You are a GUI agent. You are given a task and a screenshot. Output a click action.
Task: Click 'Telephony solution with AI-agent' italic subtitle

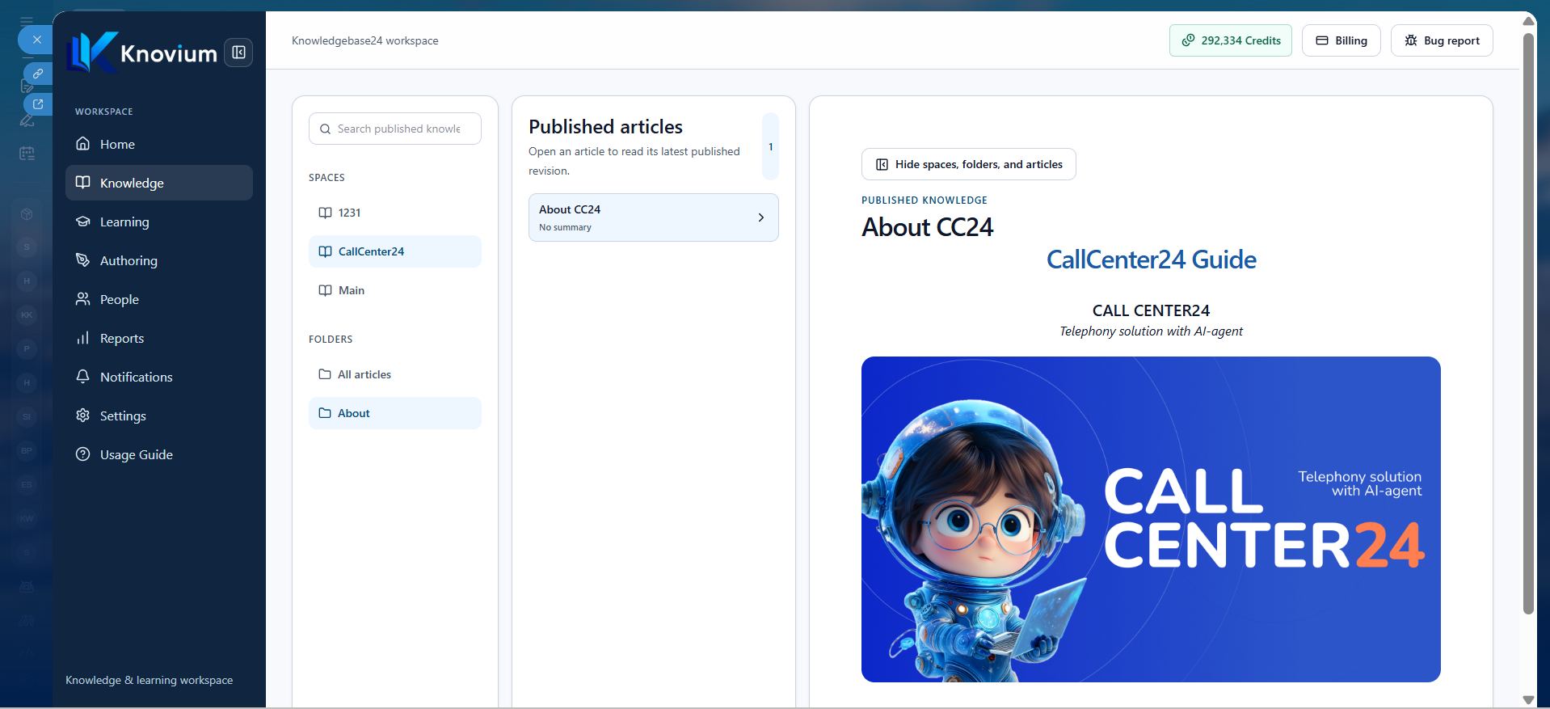pyautogui.click(x=1152, y=331)
